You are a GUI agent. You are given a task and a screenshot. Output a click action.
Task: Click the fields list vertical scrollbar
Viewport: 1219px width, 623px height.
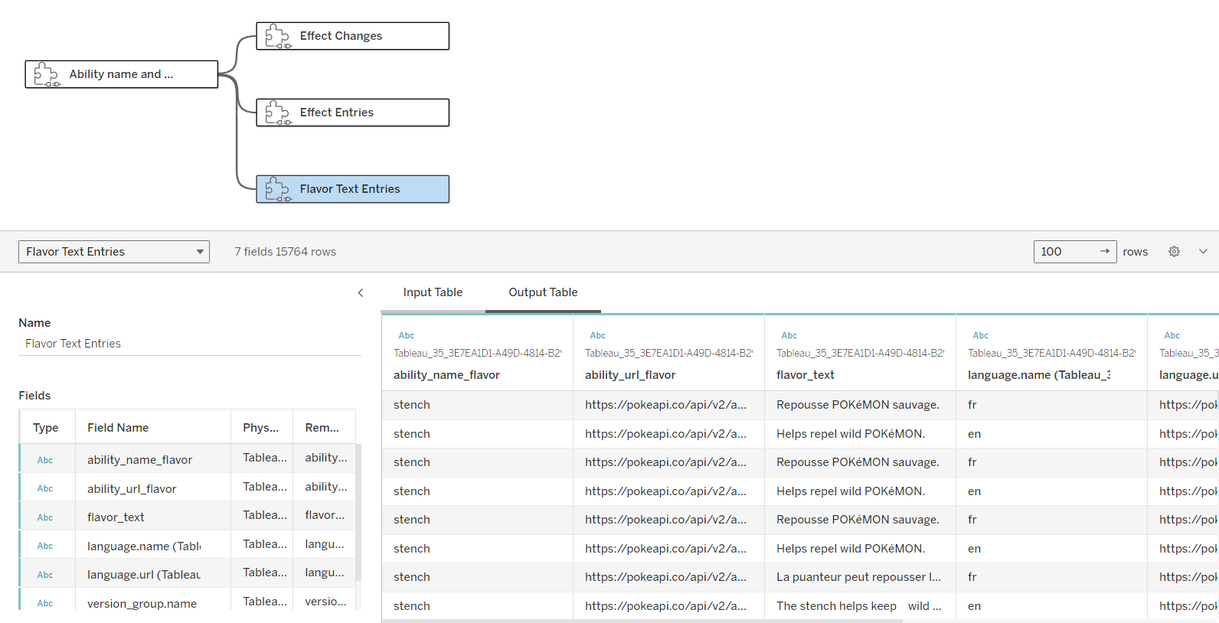[358, 513]
